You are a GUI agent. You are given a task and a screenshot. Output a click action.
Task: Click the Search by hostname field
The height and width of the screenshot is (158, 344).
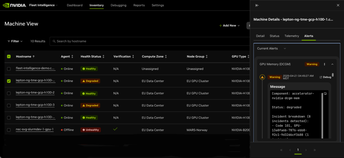pyautogui.click(x=150, y=41)
